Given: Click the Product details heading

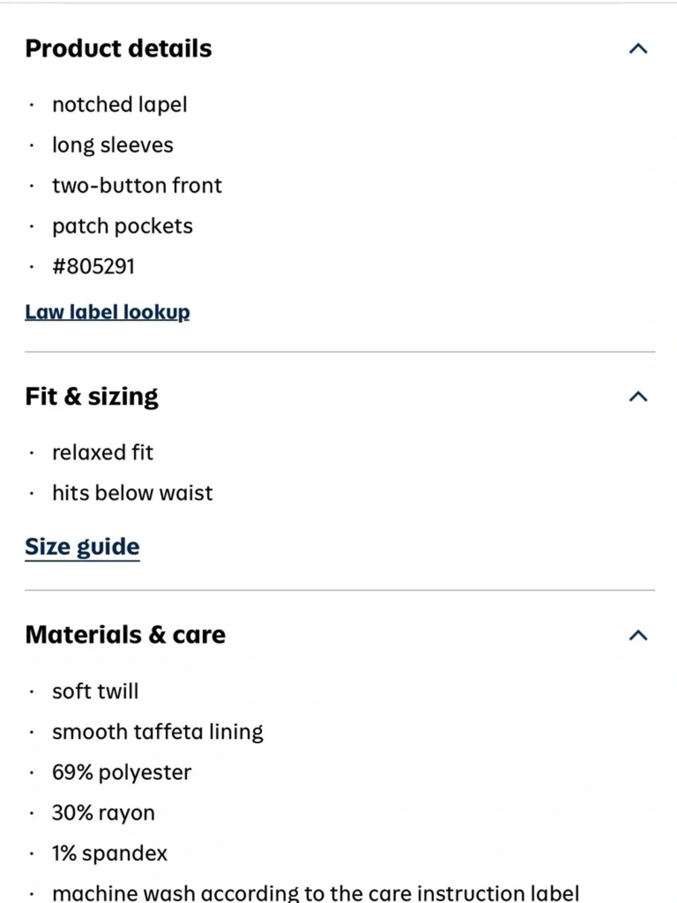Looking at the screenshot, I should tap(118, 49).
